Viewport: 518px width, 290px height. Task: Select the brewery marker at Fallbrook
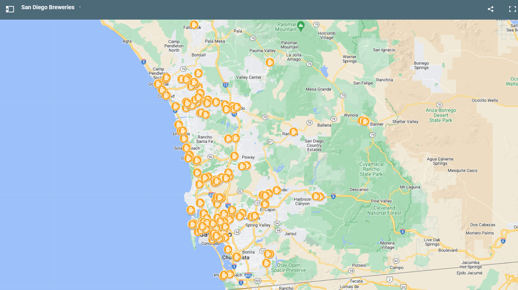click(194, 25)
